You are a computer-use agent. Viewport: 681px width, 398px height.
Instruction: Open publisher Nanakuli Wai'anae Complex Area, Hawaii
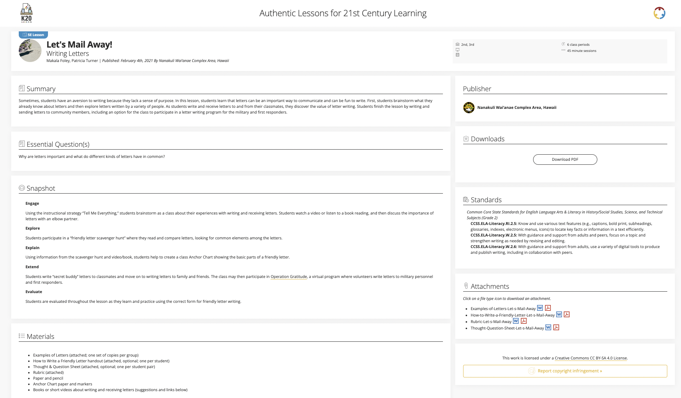click(x=517, y=107)
